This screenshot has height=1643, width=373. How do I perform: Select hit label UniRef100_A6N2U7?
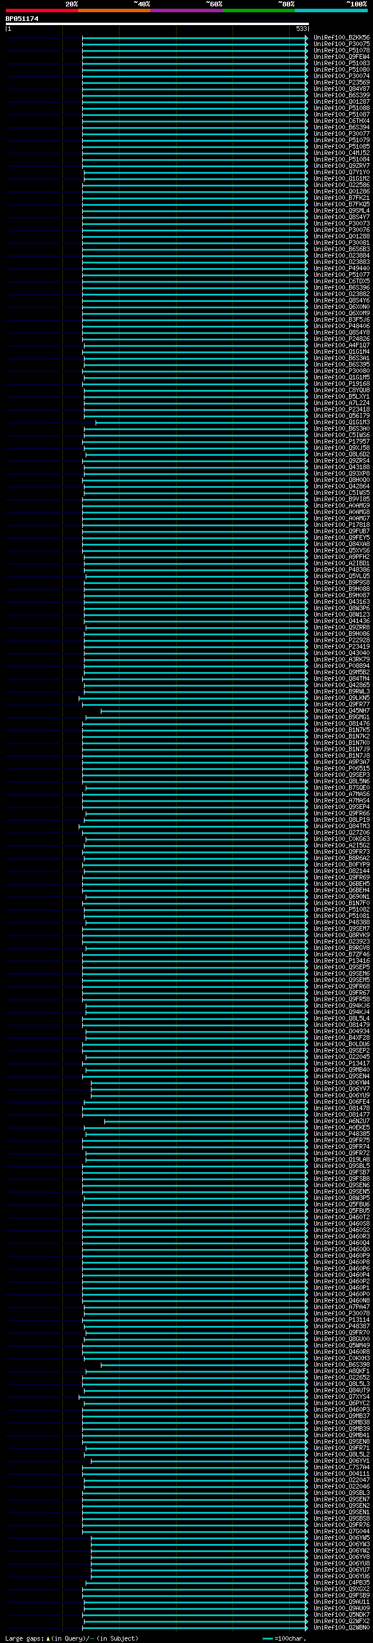pos(342,1121)
